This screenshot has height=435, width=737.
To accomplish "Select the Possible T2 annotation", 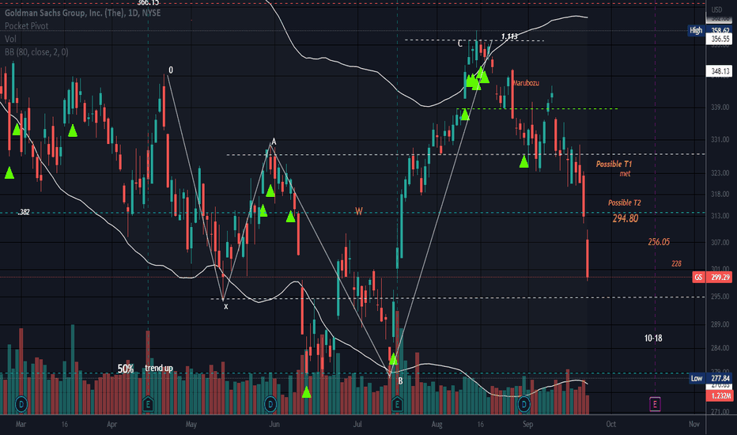I will [624, 202].
